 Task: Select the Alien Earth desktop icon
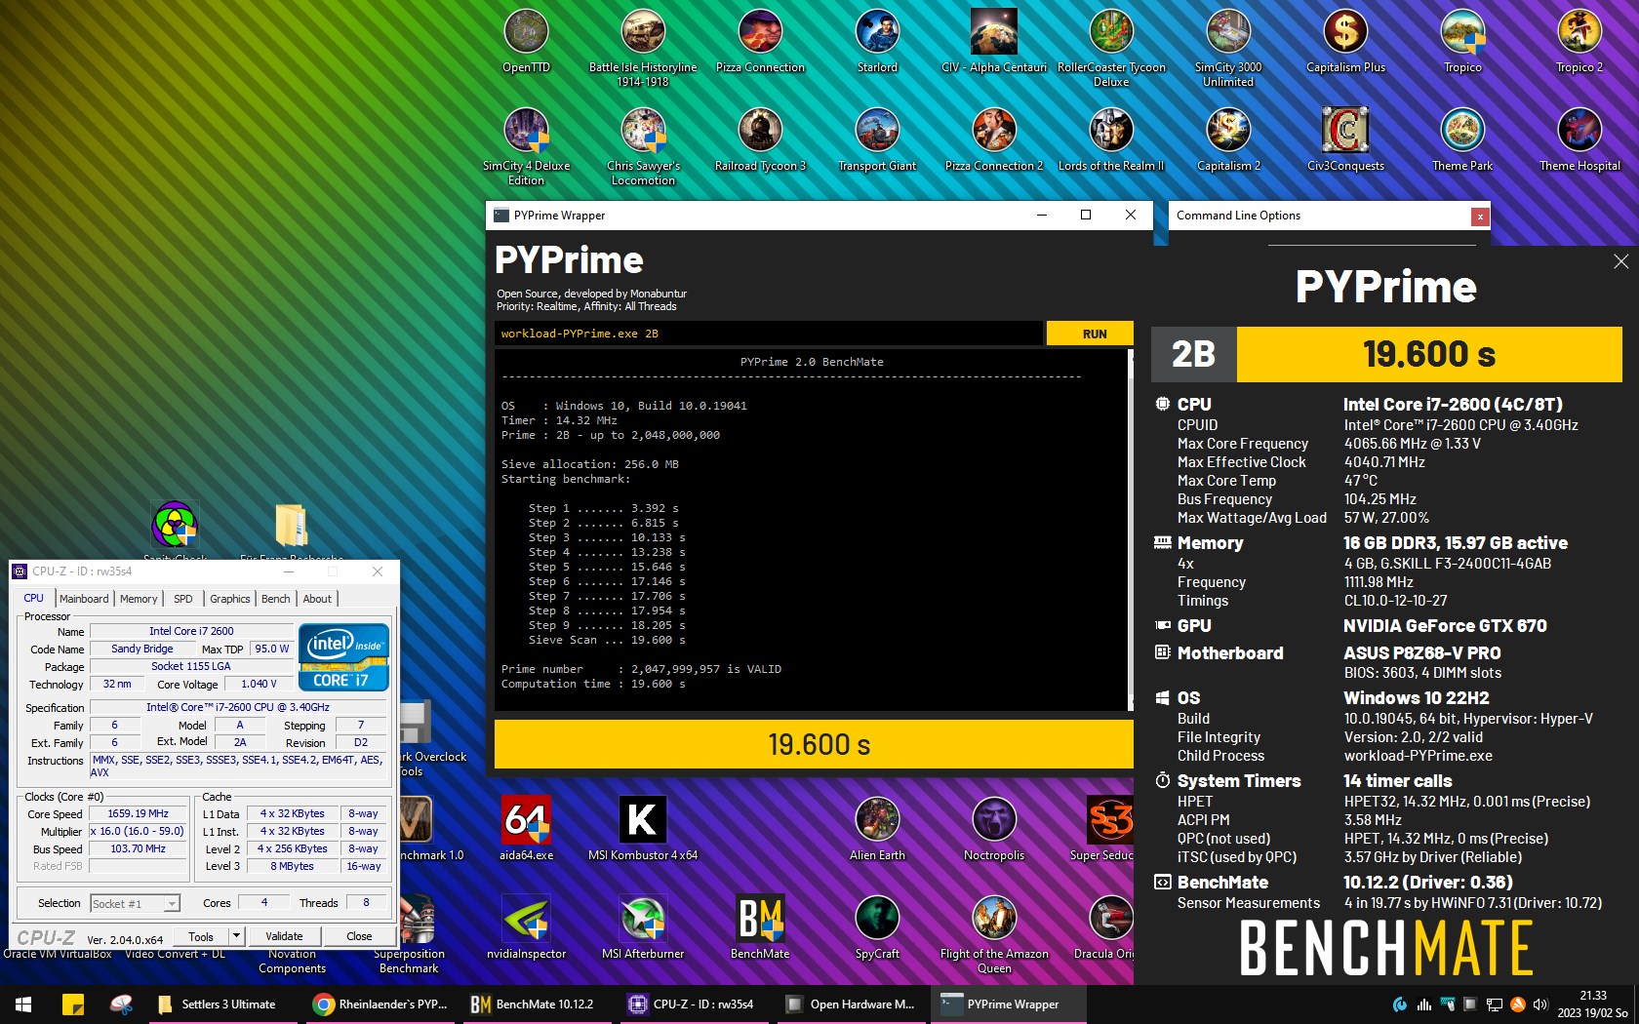pos(877,829)
